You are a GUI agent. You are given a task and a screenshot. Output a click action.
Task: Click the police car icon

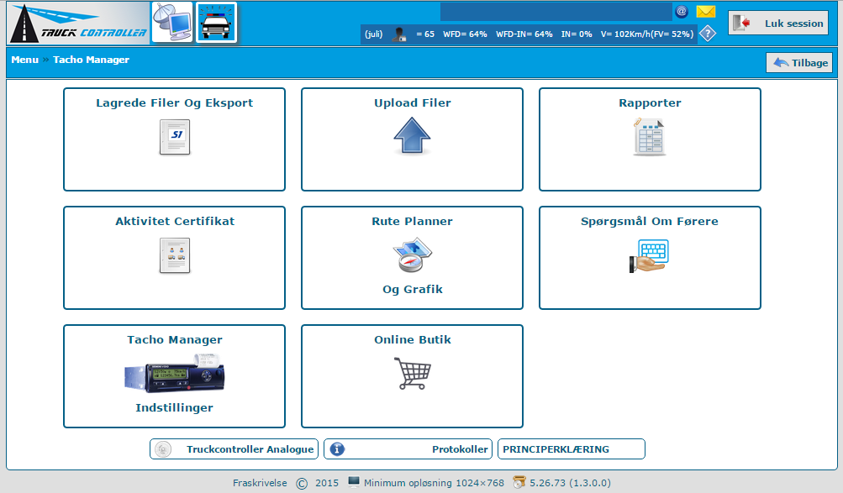[217, 23]
